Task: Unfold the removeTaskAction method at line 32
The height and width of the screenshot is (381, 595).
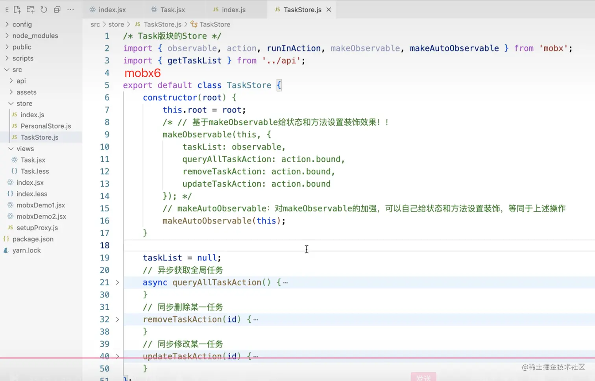Action: click(117, 320)
